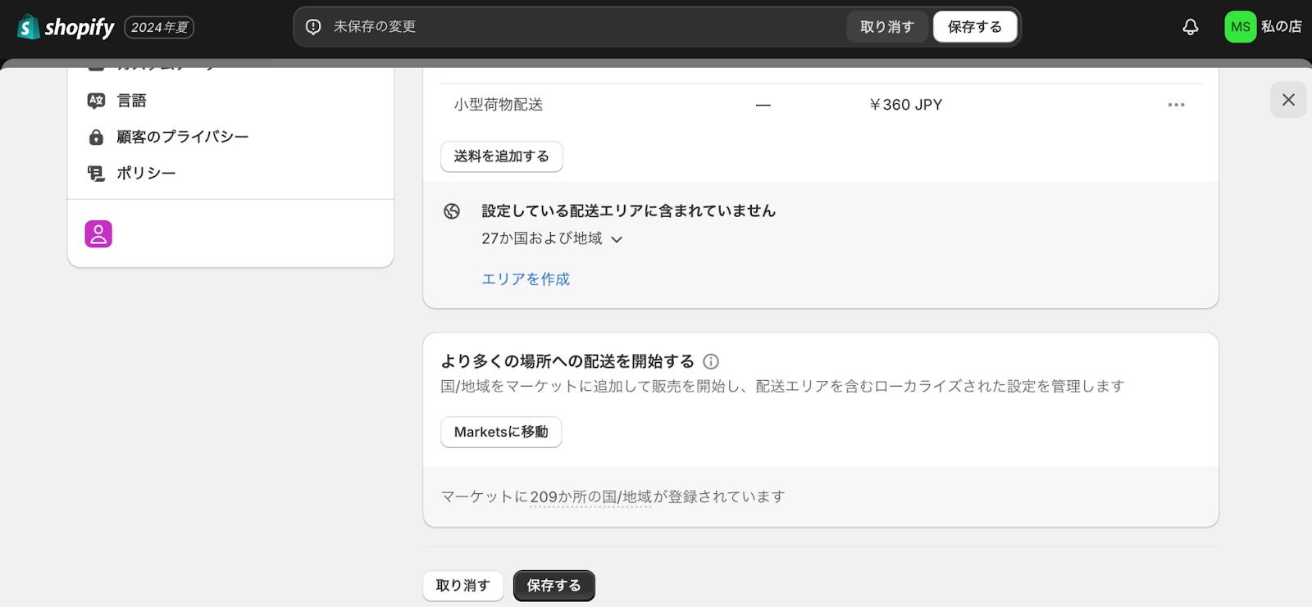Click the 設定している配送エリアに含まれていません heading
Screen dimensions: 1312x607
(x=629, y=211)
